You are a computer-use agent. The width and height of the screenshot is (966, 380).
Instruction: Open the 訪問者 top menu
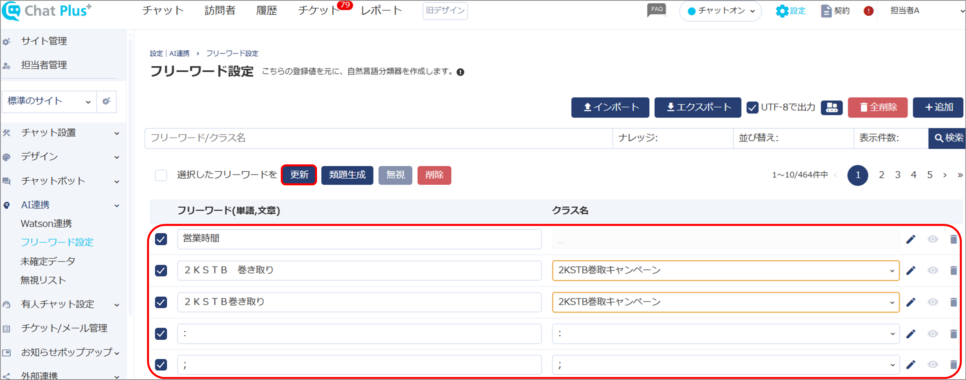[x=220, y=11]
